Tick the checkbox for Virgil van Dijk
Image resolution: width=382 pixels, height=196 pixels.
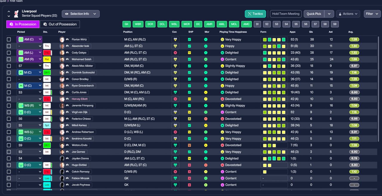(9, 112)
